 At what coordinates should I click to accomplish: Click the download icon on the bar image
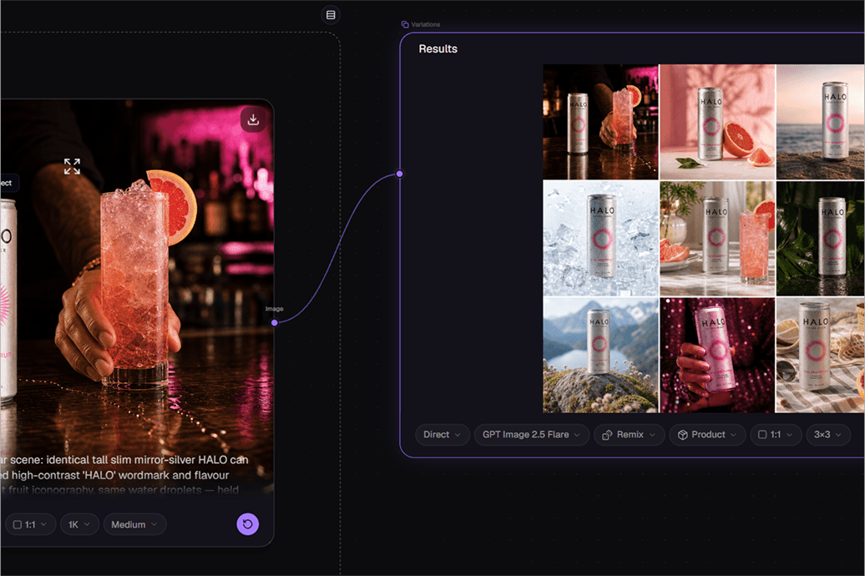pyautogui.click(x=253, y=119)
